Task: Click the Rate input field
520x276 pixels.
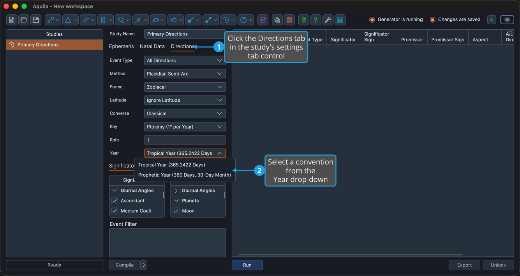Action: 185,140
